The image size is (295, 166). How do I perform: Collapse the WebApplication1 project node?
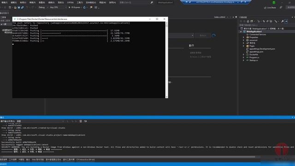241,32
